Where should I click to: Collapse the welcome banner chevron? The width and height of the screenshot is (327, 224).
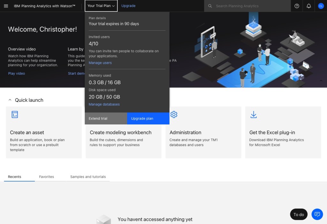[321, 81]
